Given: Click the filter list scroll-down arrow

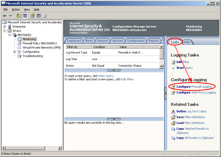Looking at the screenshot, I should 161,66.
